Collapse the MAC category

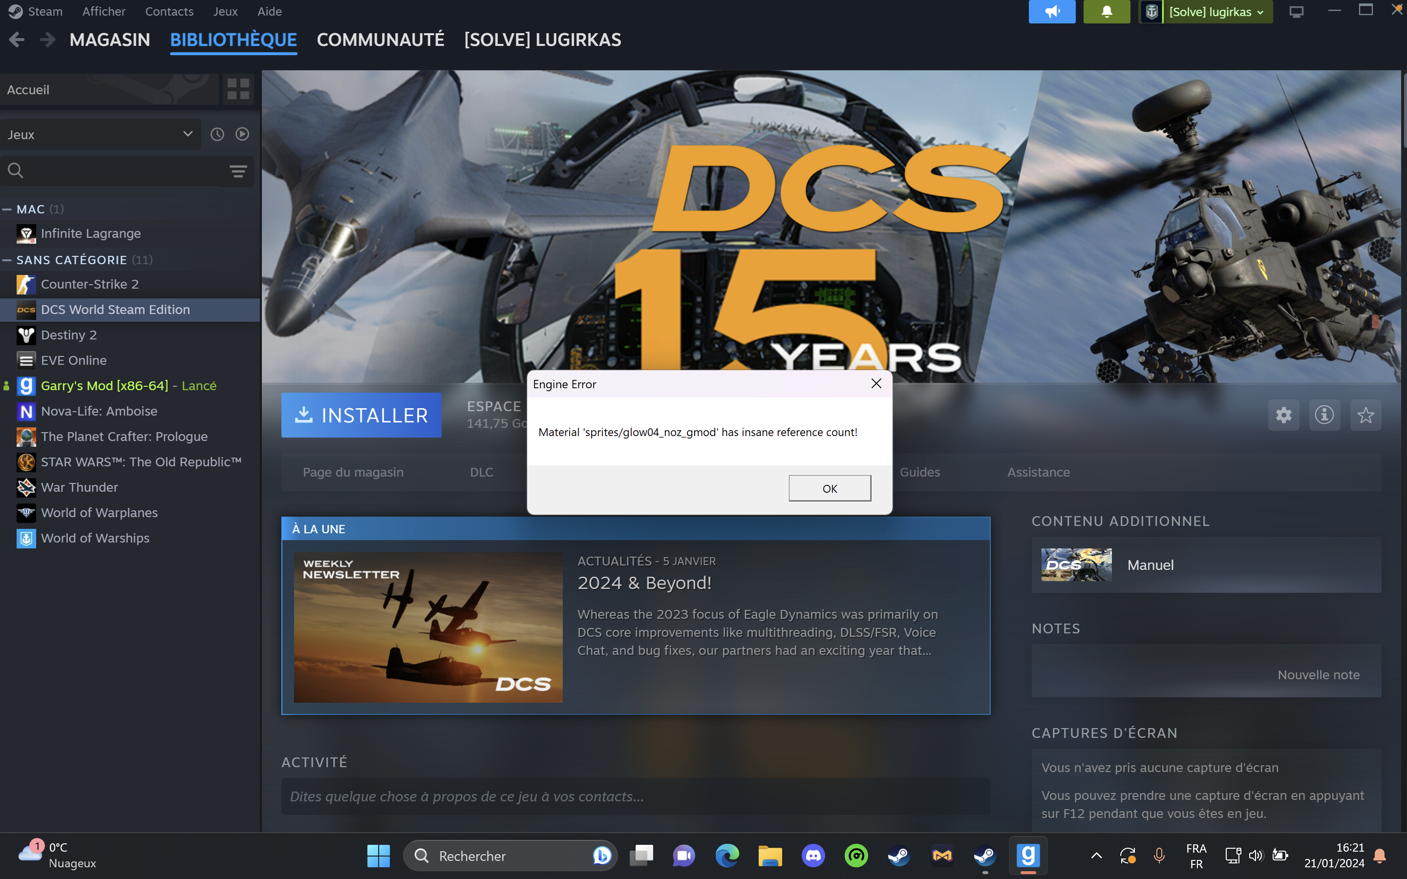7,209
